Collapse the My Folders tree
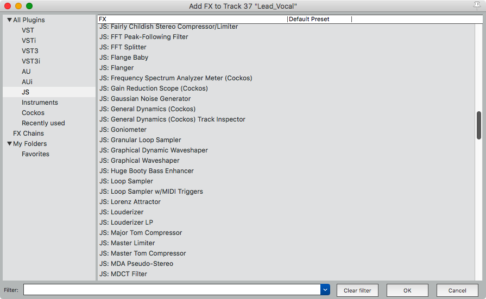 pos(9,144)
